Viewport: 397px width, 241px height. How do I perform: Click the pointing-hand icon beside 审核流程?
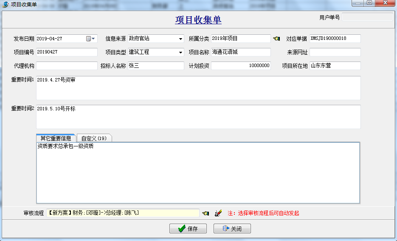(206, 213)
